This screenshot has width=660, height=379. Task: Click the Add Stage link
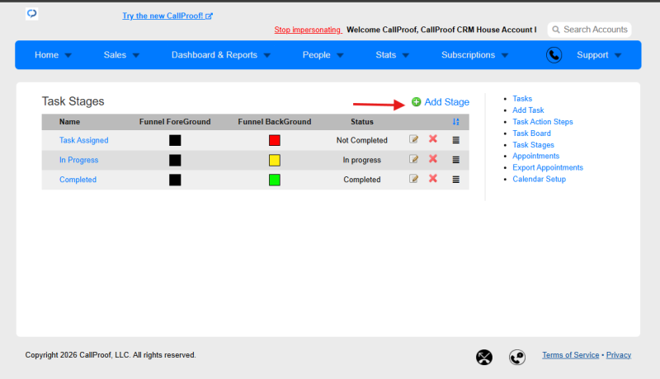click(x=446, y=102)
